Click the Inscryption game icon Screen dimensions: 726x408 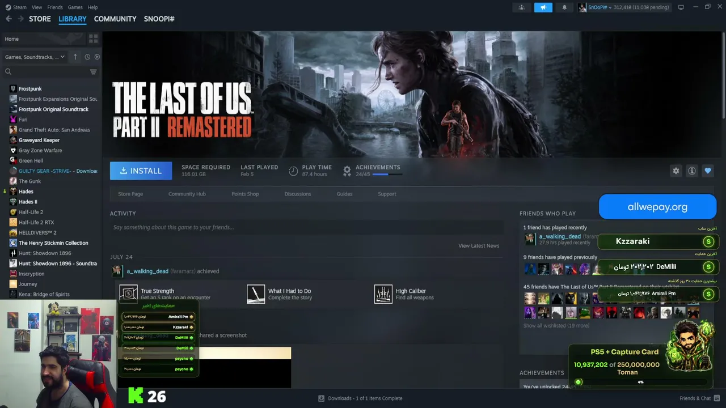coord(13,274)
